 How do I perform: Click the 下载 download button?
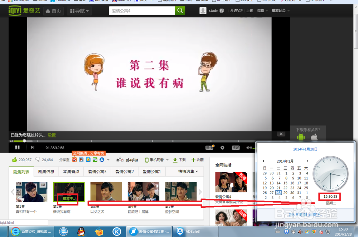(x=179, y=160)
